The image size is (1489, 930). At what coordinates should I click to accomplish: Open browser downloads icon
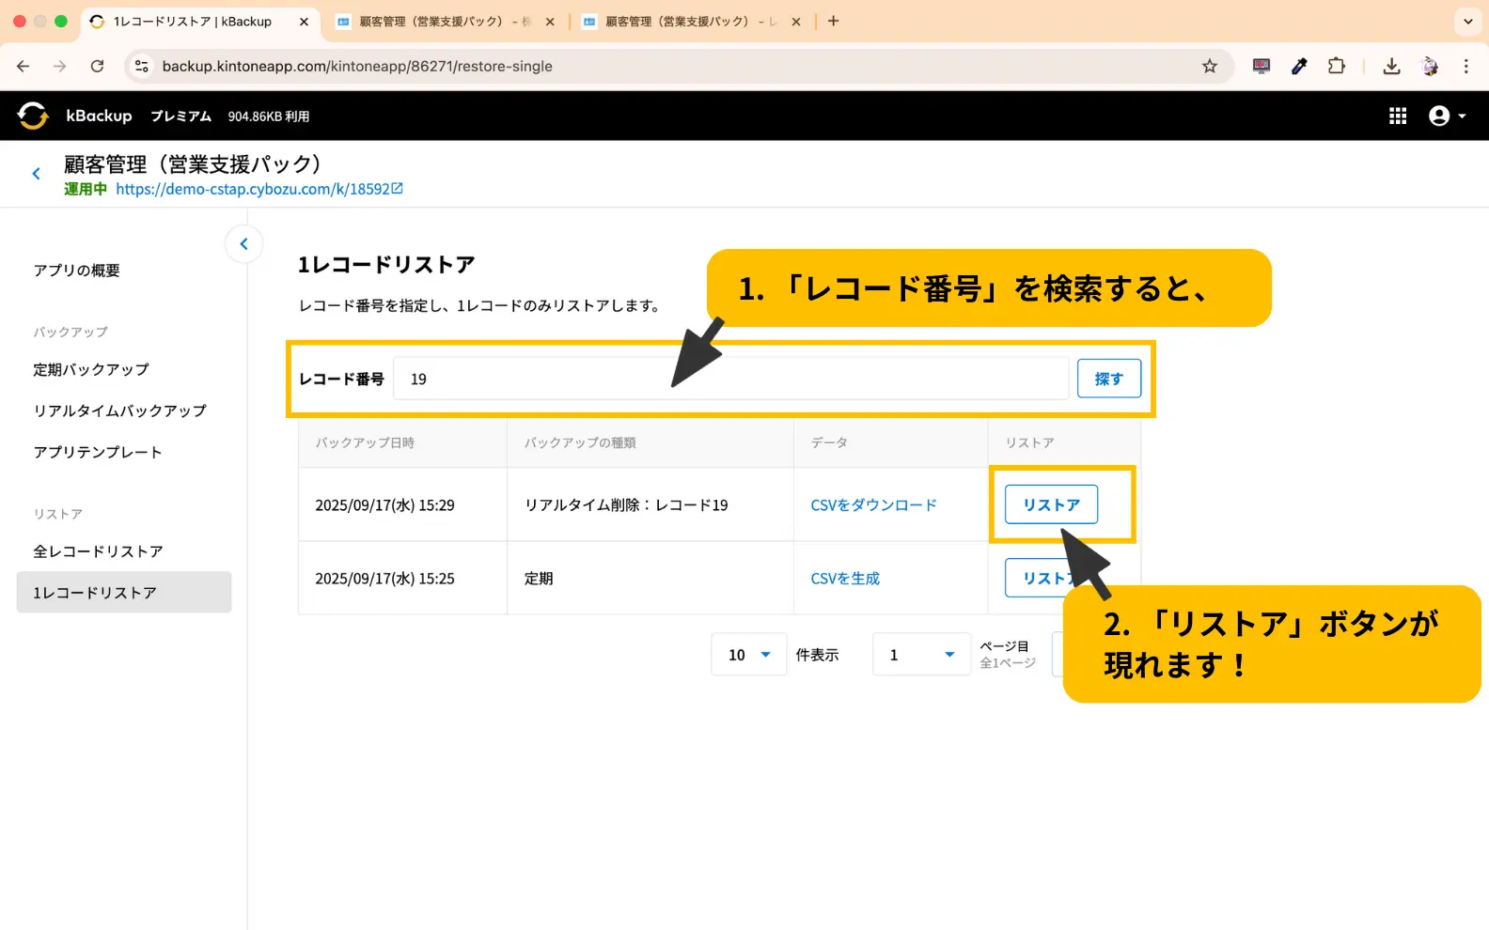pyautogui.click(x=1392, y=66)
